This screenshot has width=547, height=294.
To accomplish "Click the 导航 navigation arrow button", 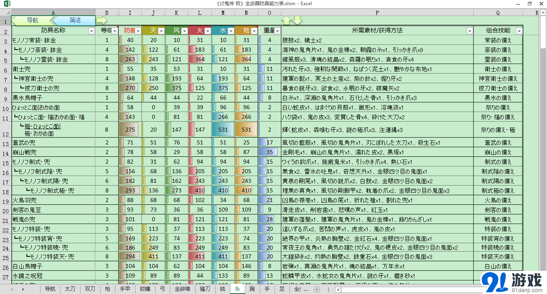I will (33, 20).
